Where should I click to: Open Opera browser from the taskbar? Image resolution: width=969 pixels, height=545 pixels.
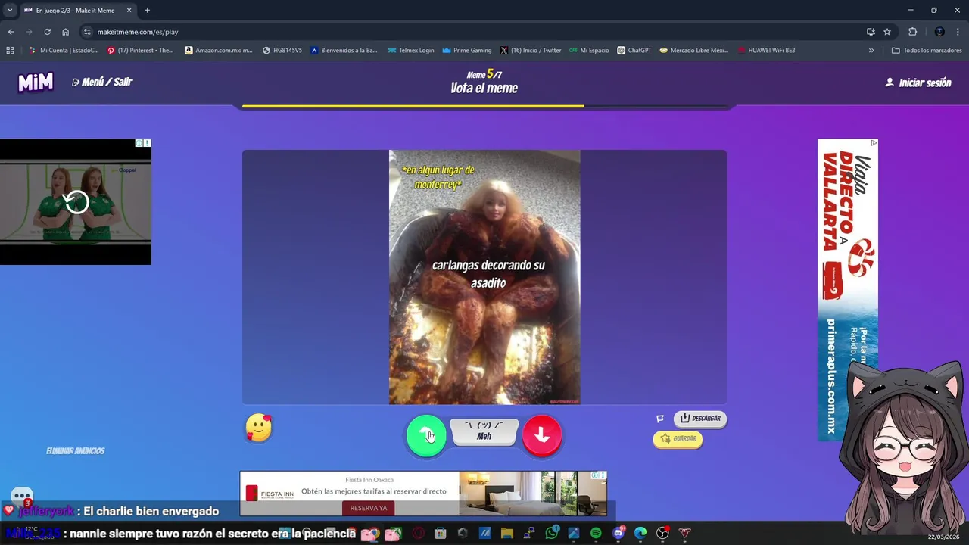pyautogui.click(x=419, y=534)
